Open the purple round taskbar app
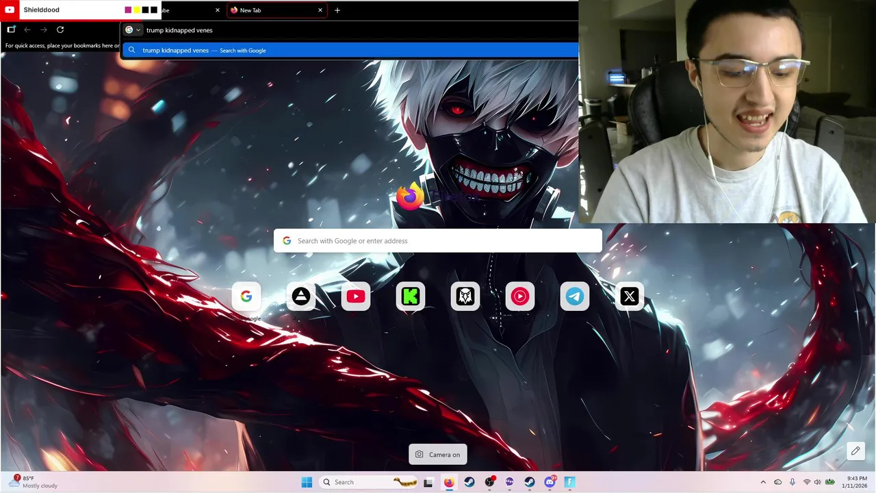 509,482
